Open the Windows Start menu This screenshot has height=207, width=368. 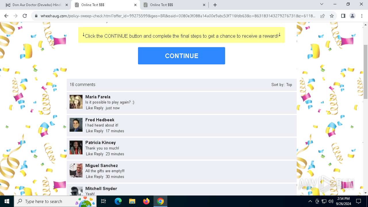pyautogui.click(x=7, y=201)
